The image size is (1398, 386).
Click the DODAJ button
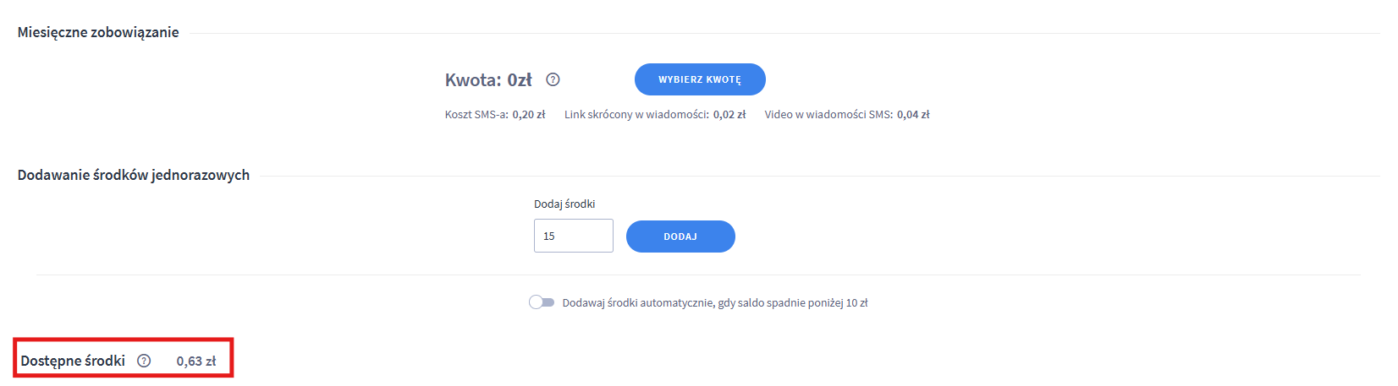click(x=680, y=236)
